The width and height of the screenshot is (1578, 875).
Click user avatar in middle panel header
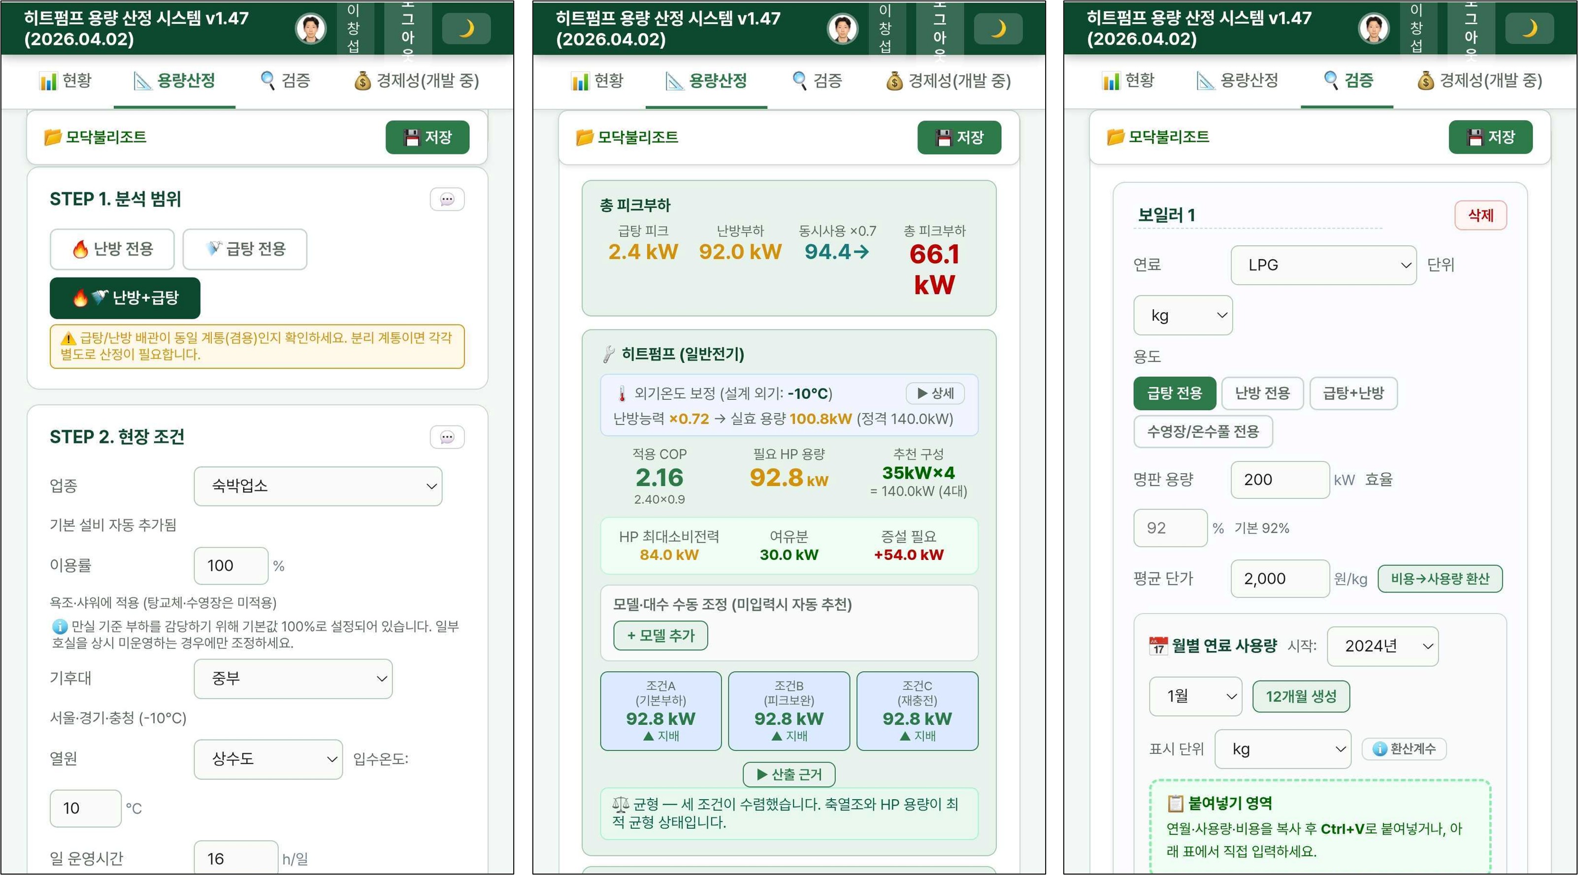842,29
